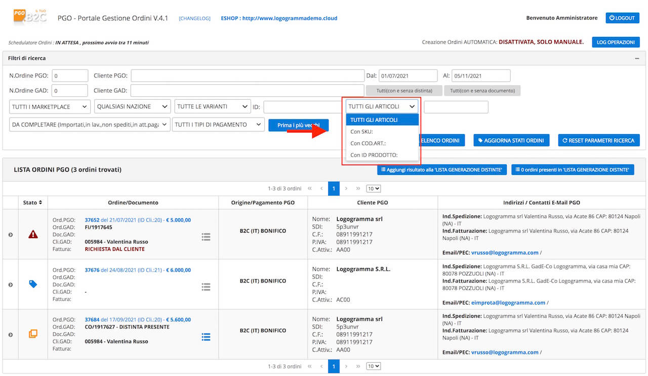Screen dimensions: 648x376
Task: Open the TUTTI I MARKETPLACE dropdown
Action: 50,106
